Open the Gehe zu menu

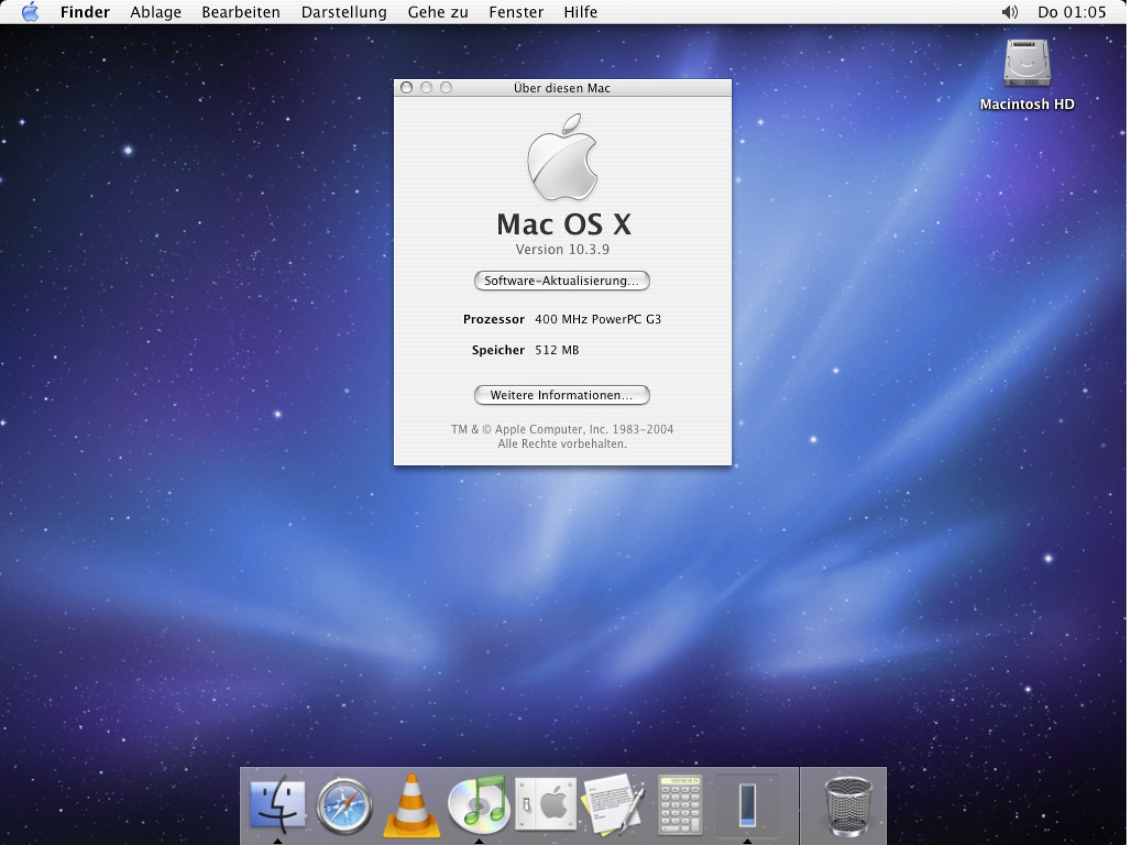pos(437,12)
